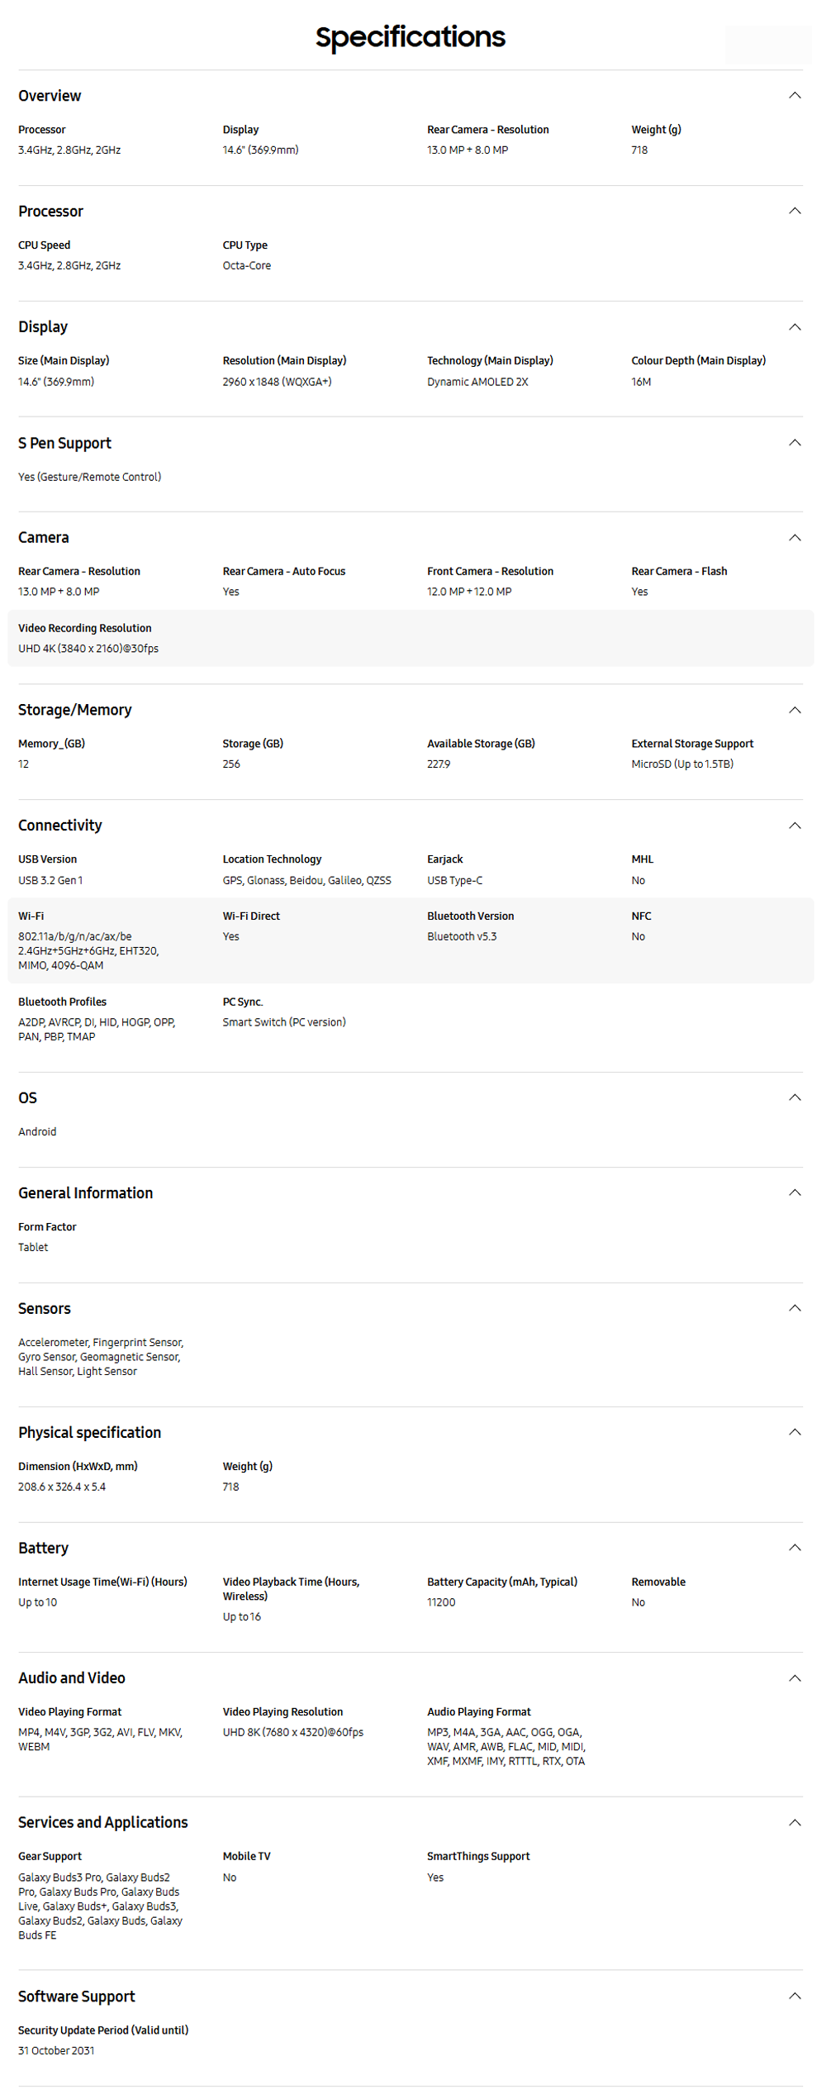
Task: Collapse the Audio and Video chevron
Action: (795, 1679)
